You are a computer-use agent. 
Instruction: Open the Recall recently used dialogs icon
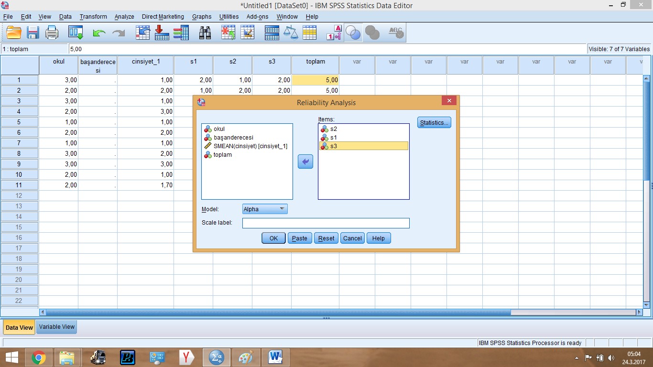tap(76, 32)
